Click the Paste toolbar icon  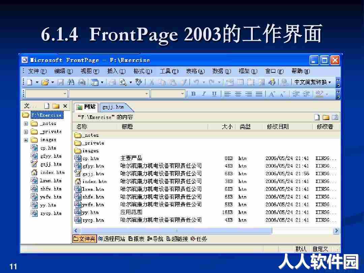(x=173, y=82)
